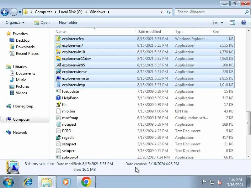Image resolution: width=251 pixels, height=188 pixels.
Task: Launch Google Chrome from the taskbar
Action: click(86, 182)
